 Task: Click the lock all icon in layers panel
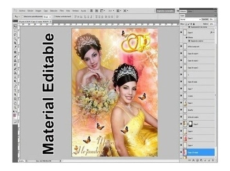[194, 24]
